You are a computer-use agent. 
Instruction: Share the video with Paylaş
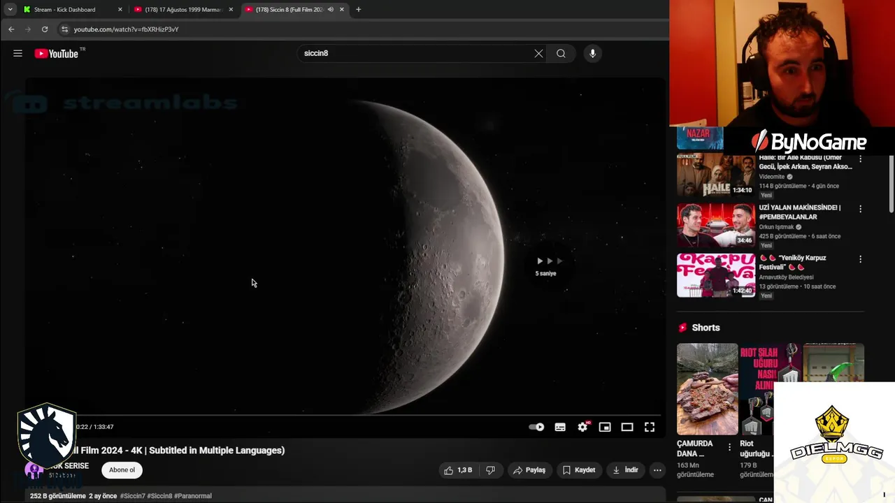[x=529, y=470]
